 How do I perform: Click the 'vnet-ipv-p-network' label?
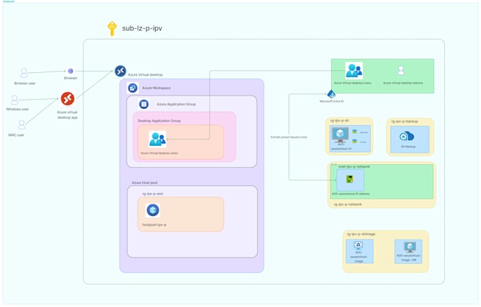tap(354, 166)
